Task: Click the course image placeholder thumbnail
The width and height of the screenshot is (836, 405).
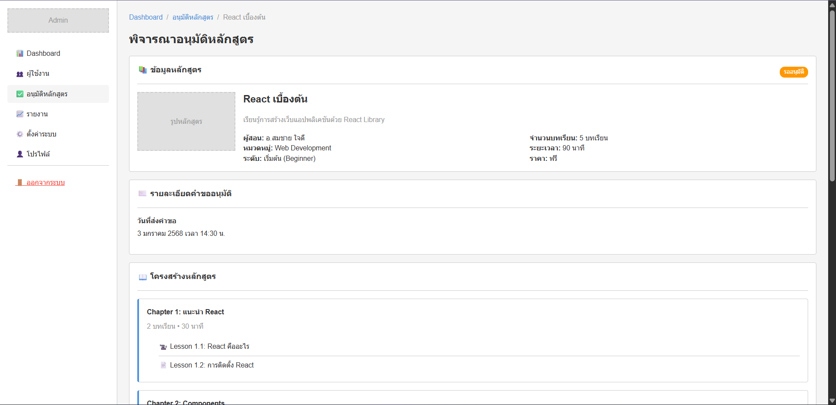Action: (186, 121)
